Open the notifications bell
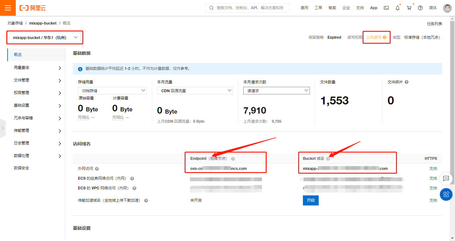This screenshot has width=455, height=241. pos(398,8)
